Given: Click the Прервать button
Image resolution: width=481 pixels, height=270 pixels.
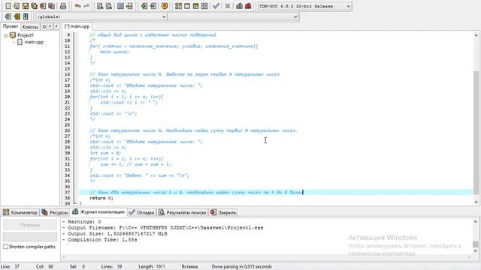Looking at the screenshot, I should [x=30, y=225].
